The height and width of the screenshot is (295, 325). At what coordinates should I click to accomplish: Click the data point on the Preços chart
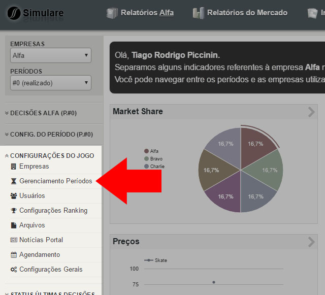(x=214, y=282)
